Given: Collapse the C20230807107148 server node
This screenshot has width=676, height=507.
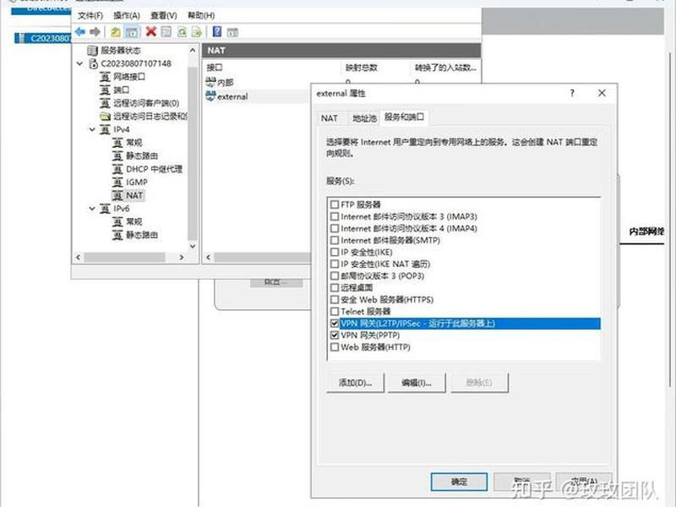Looking at the screenshot, I should (79, 64).
